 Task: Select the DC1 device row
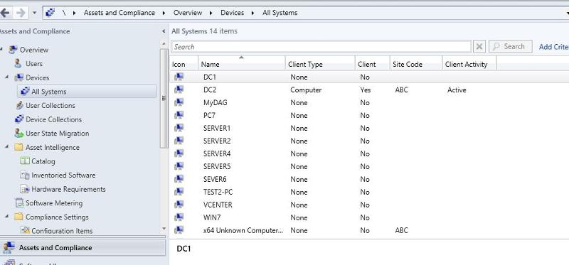(369, 77)
